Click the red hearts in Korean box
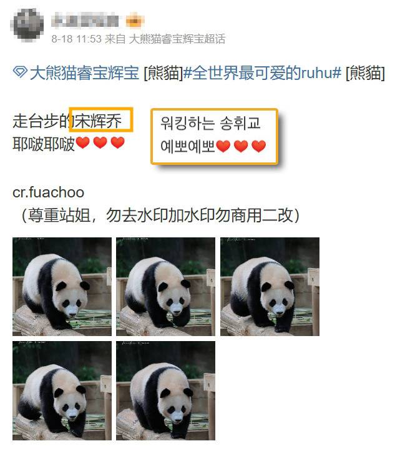 click(x=241, y=146)
